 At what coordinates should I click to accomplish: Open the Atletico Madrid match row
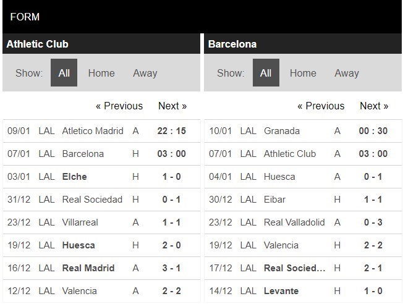pos(101,131)
